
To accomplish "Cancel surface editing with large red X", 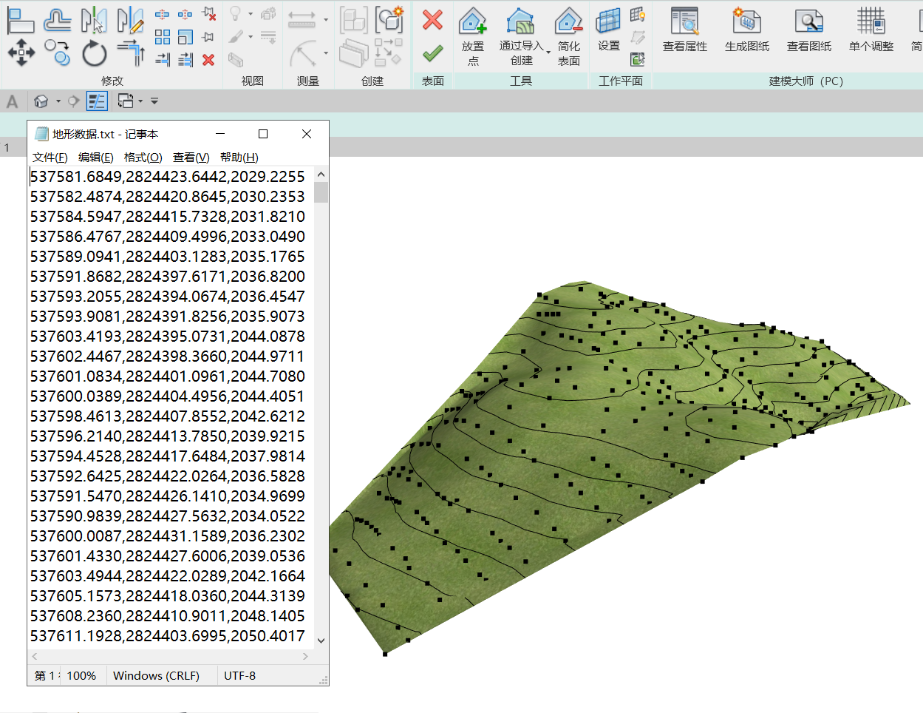I will [432, 20].
